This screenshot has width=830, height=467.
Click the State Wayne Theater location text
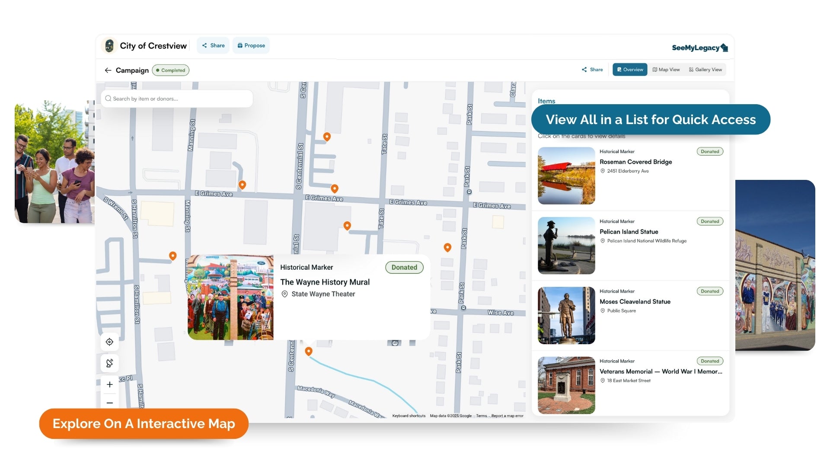coord(323,294)
